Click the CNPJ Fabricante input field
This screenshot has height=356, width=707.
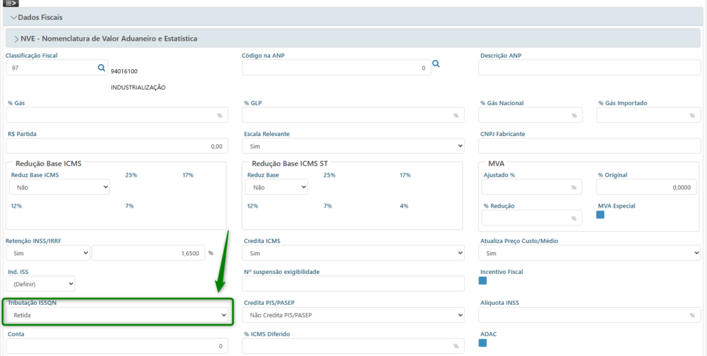click(x=589, y=146)
